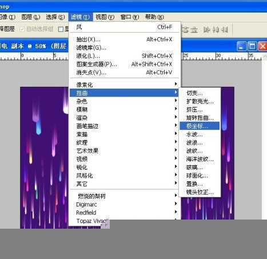Minimize the document window

[x=241, y=46]
